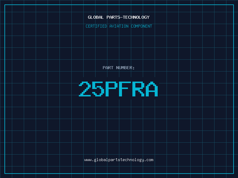Image resolution: width=238 pixels, height=178 pixels.
Task: Select the part number 25PFRA
Action: 118,89
